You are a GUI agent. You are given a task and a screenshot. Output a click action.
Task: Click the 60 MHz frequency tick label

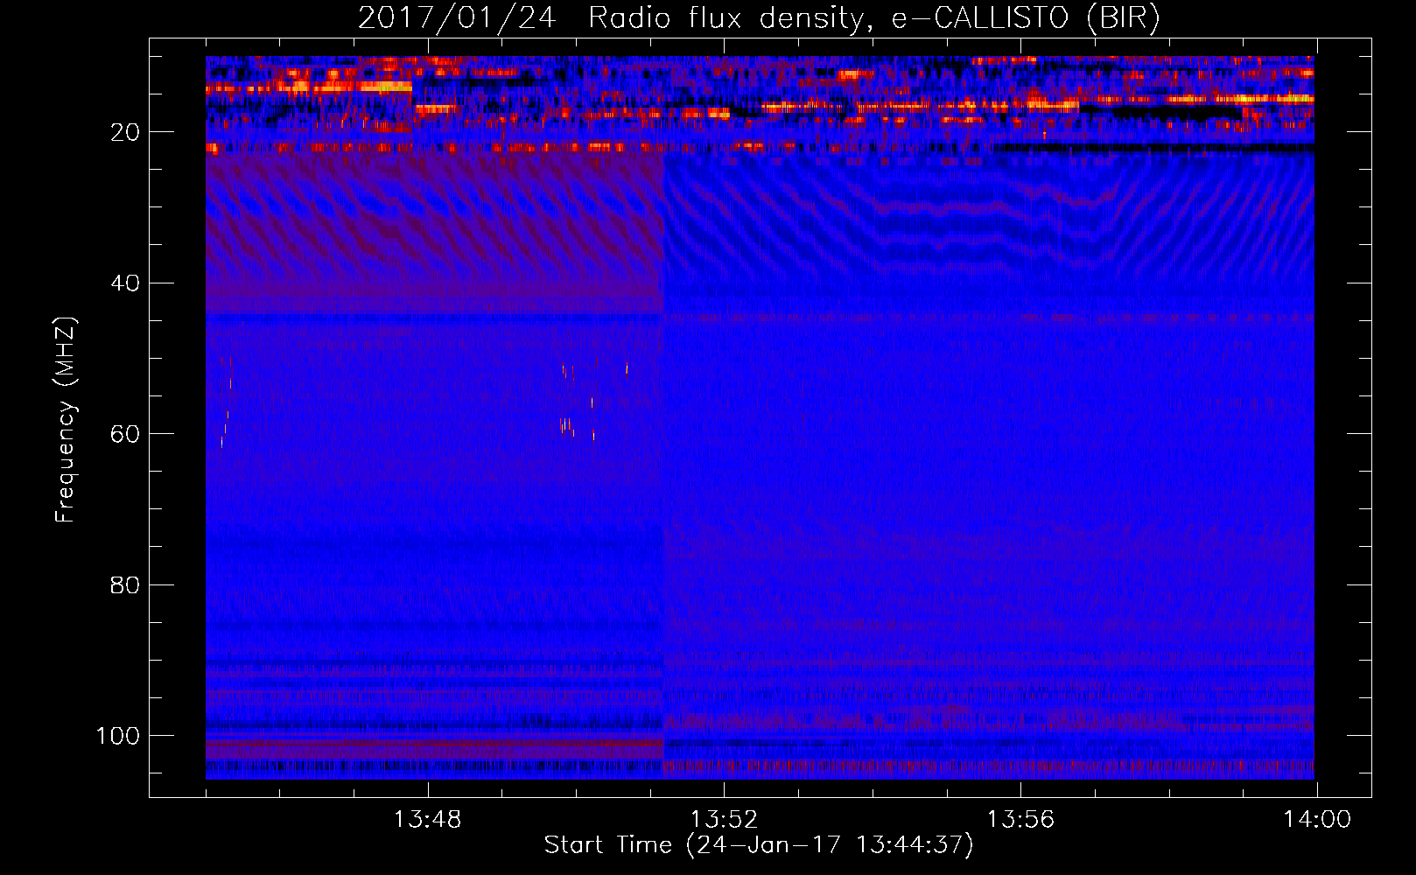tap(125, 434)
